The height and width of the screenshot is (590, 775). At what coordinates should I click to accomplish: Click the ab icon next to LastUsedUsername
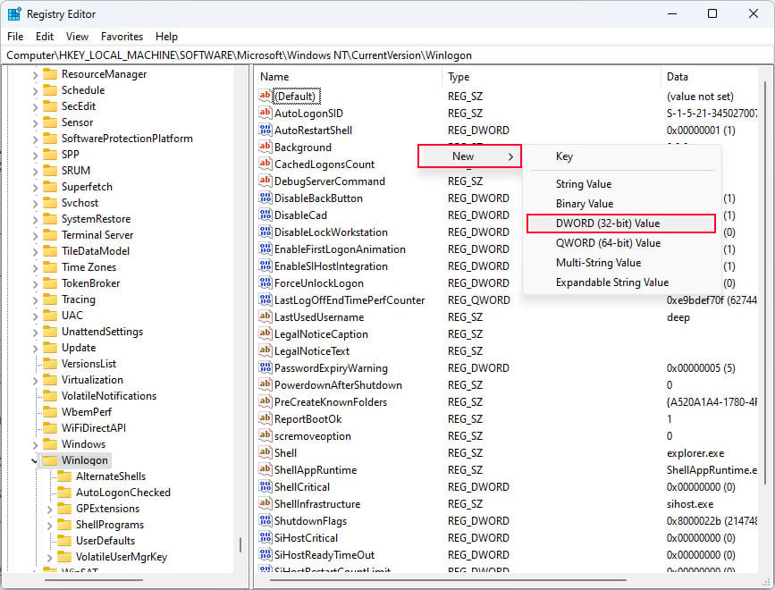point(264,316)
